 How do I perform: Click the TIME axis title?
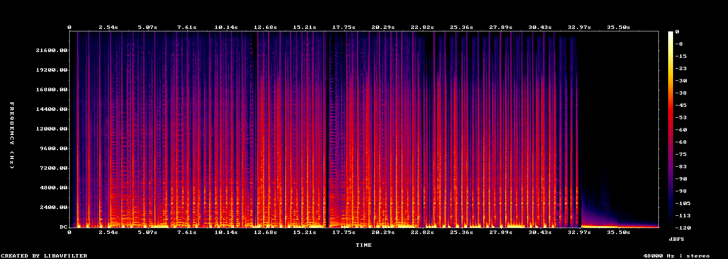tap(364, 245)
